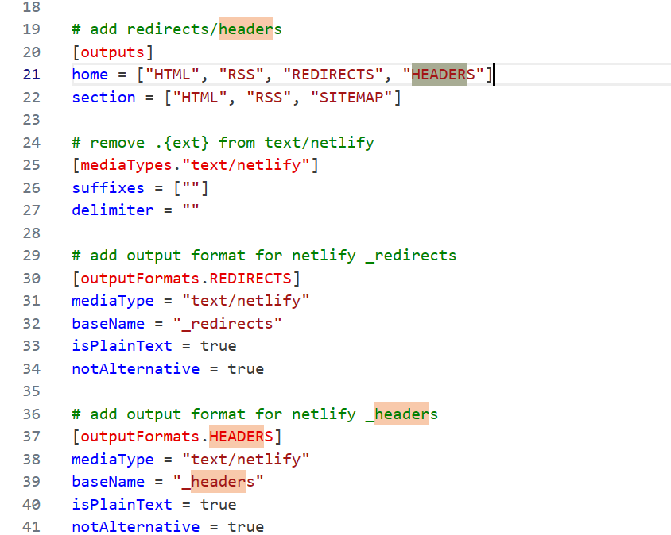
Task: Click line number 21 in the gutter
Action: point(30,75)
